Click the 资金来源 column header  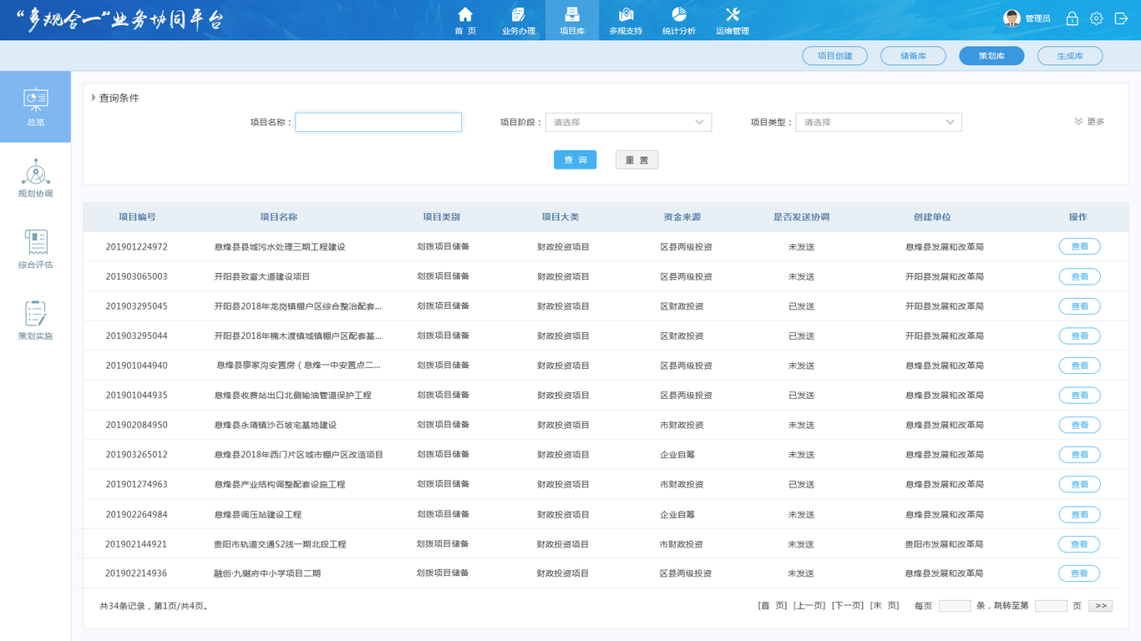[682, 217]
